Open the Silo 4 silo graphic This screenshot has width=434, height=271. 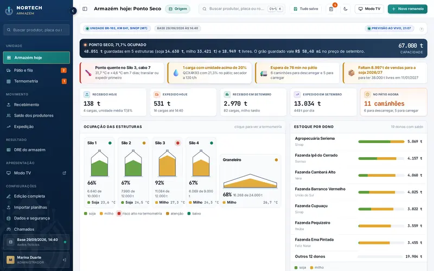point(201,163)
